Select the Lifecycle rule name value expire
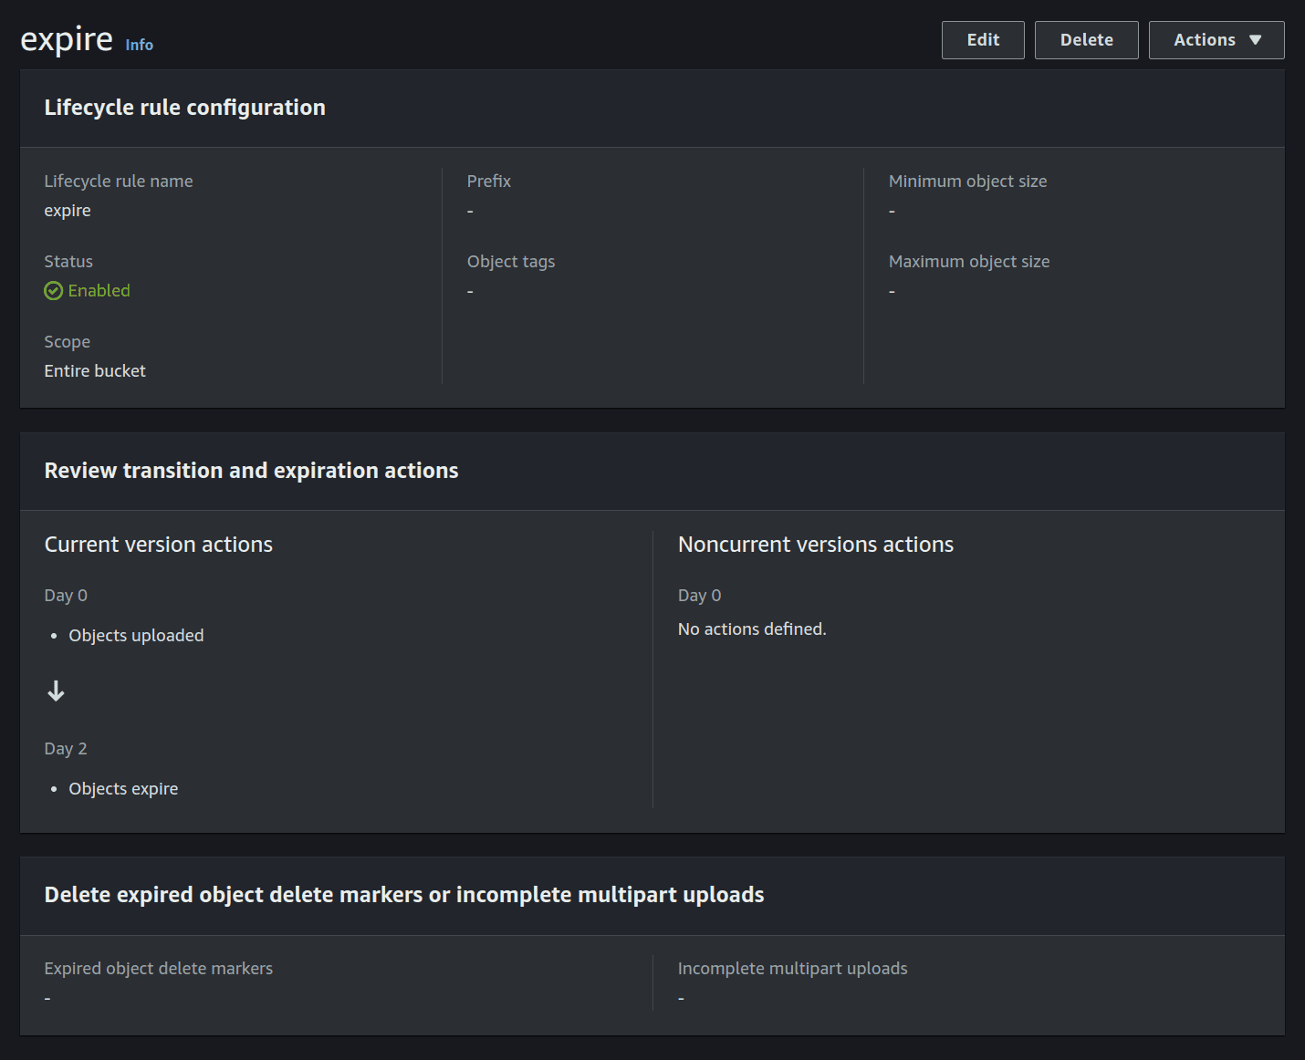 pos(68,210)
